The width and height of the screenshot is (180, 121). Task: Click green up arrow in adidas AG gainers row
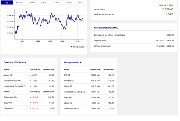30,75
